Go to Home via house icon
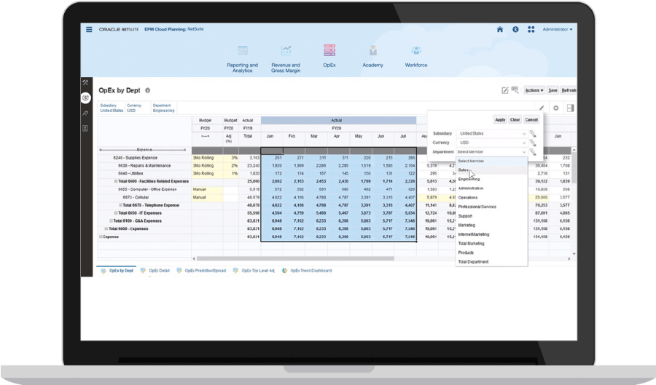Viewport: 656px width, 385px height. 499,30
